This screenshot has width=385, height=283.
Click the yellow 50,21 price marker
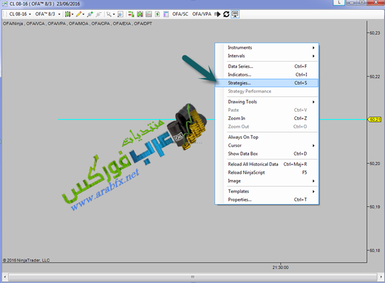[374, 120]
